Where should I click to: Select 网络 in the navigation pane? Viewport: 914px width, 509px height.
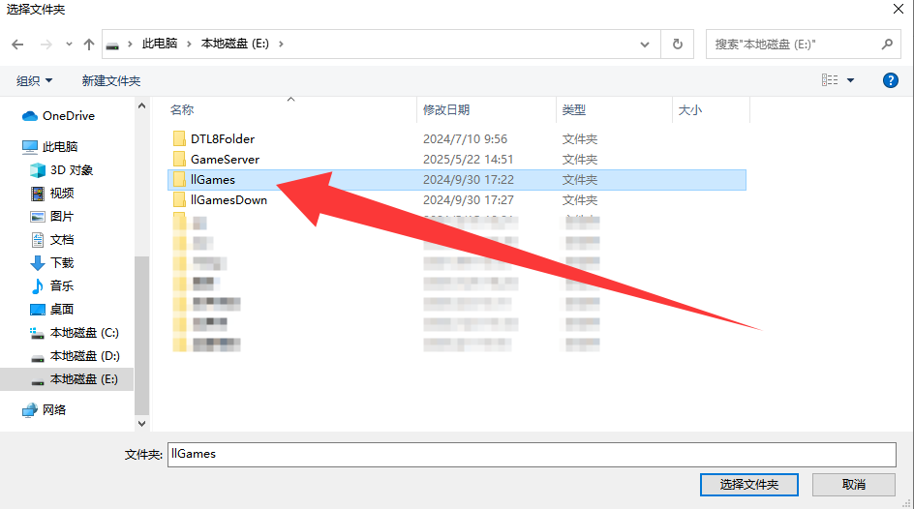pyautogui.click(x=54, y=410)
